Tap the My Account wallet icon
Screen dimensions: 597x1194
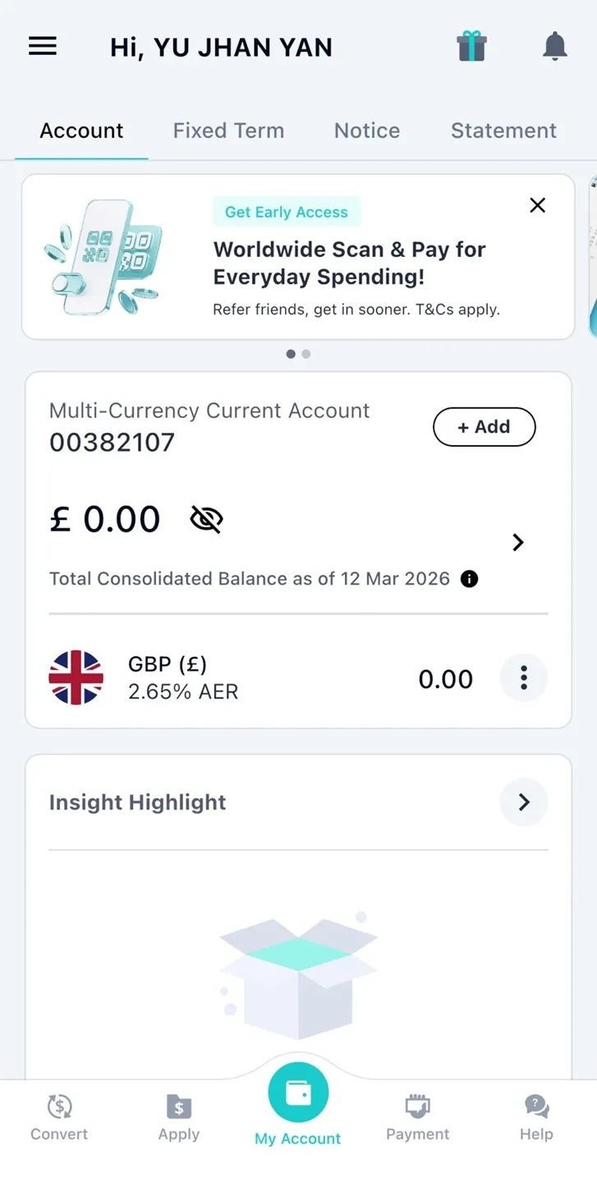click(x=298, y=1093)
